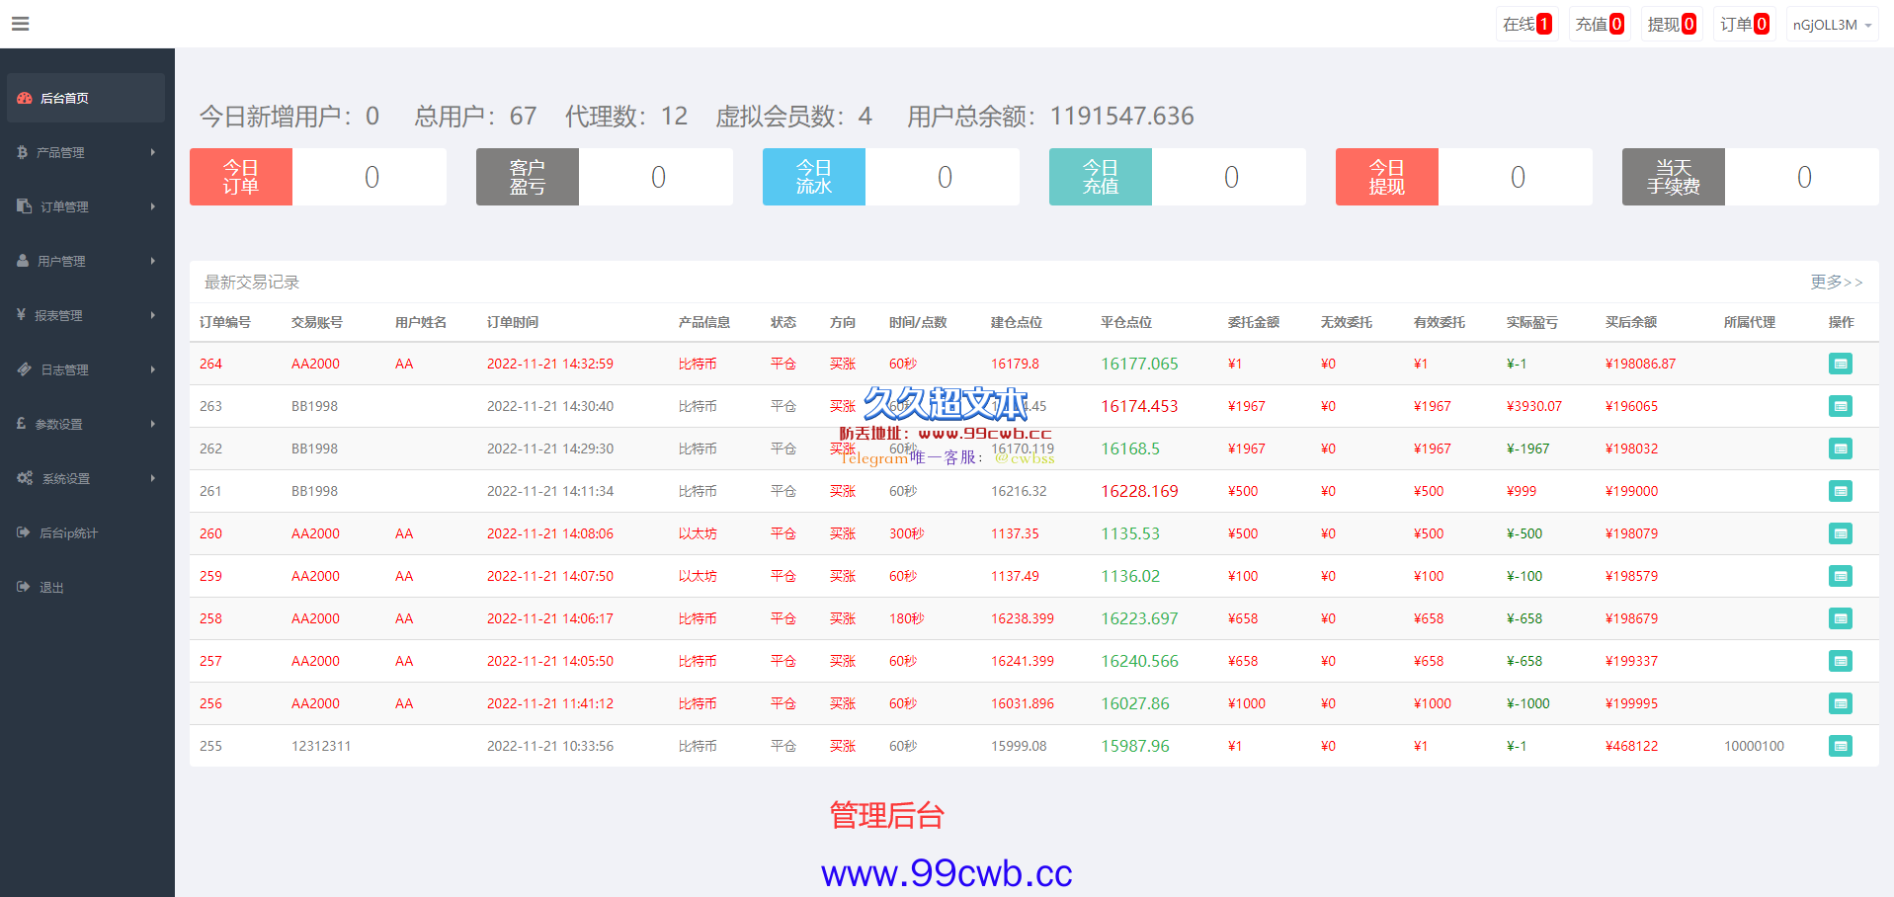1894x897 pixels.
Task: Click the 当天手续费 gray tile
Action: 1674,177
